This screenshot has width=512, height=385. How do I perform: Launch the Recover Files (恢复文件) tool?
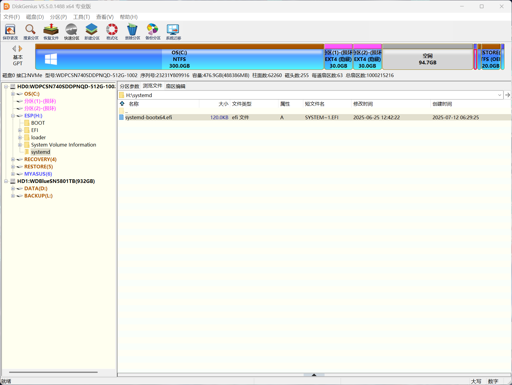pos(51,32)
